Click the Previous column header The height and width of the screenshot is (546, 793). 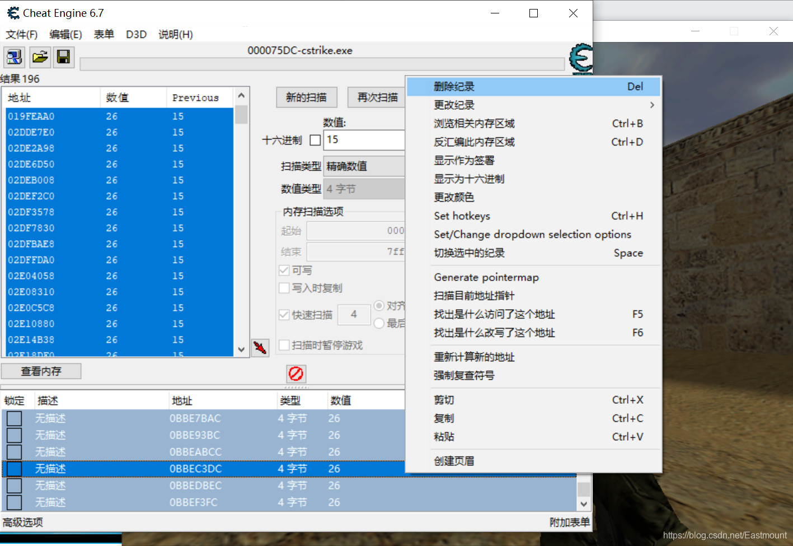tap(200, 98)
